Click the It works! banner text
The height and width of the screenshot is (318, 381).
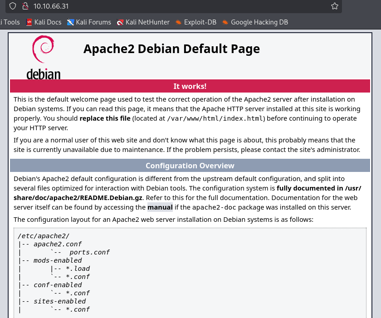tap(190, 86)
